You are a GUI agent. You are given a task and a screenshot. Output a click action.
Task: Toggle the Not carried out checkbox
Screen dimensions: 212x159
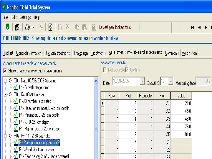(x=105, y=70)
